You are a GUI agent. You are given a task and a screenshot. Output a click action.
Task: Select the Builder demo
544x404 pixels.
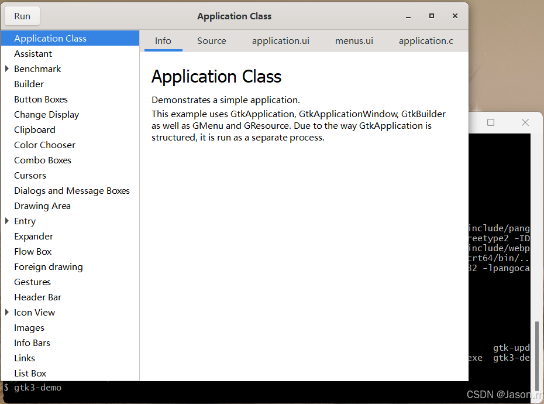click(70, 84)
